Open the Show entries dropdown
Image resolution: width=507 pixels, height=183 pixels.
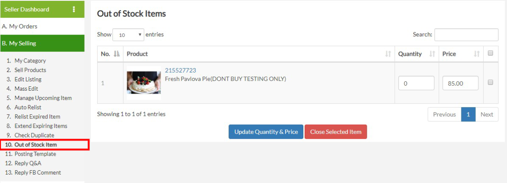click(x=128, y=35)
